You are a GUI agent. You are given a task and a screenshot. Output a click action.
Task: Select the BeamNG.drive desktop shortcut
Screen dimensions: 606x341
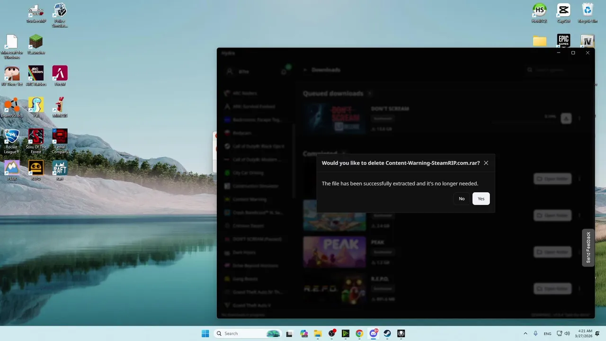click(x=12, y=108)
